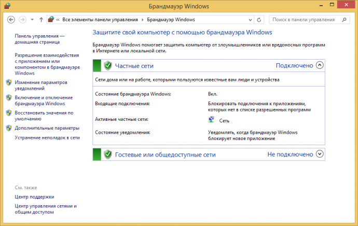Click the forward navigation arrow
Image resolution: width=358 pixels, height=226 pixels.
22,20
